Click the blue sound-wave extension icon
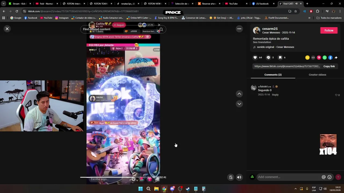This screenshot has height=193, width=344. 304,11
